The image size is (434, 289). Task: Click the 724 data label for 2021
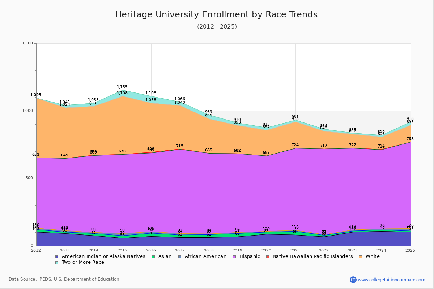pos(295,145)
